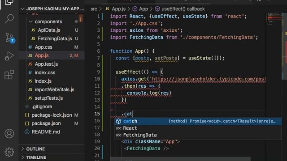This screenshot has width=287, height=161.
Task: Click className="App" text on line 19
Action: tap(156, 142)
